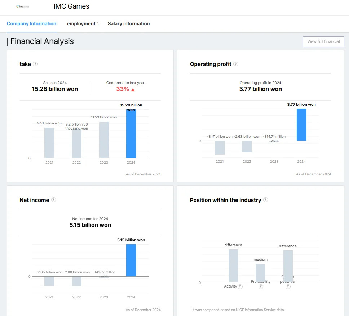349x316 pixels.
Task: Click '11.53 billion won' bar label
Action: pyautogui.click(x=104, y=117)
